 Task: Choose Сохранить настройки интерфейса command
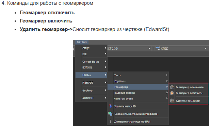pos(138,114)
